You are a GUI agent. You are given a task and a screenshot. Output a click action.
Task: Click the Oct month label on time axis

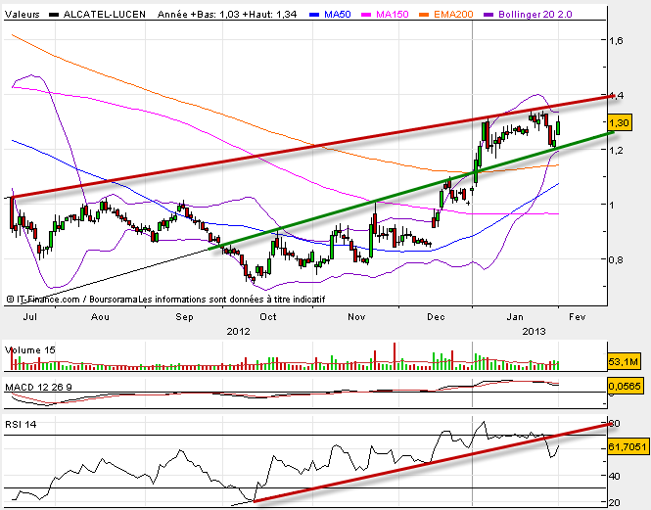point(268,317)
